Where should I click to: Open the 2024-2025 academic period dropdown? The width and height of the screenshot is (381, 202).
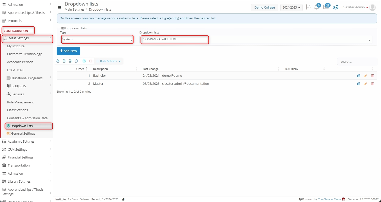coord(291,8)
